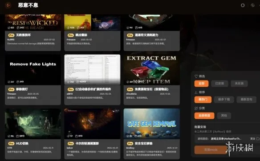Open the Extract Gem Keep Item thumbnail
260x161 pixels.
click(x=151, y=70)
